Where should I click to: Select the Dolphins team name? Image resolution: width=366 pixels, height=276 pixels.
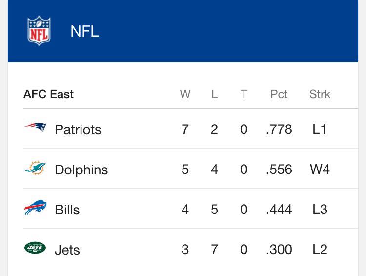(x=81, y=170)
